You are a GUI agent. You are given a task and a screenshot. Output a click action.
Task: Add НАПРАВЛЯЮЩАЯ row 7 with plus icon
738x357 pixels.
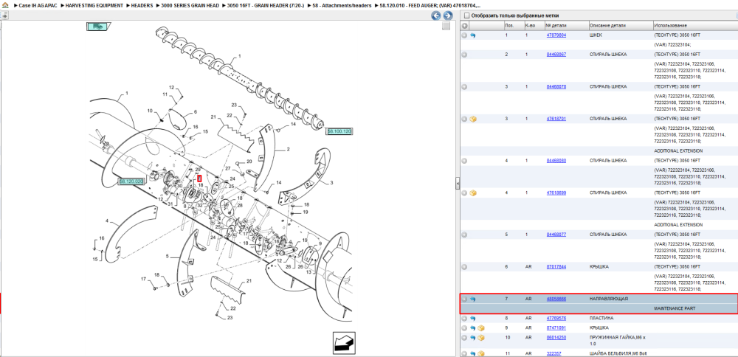(464, 299)
